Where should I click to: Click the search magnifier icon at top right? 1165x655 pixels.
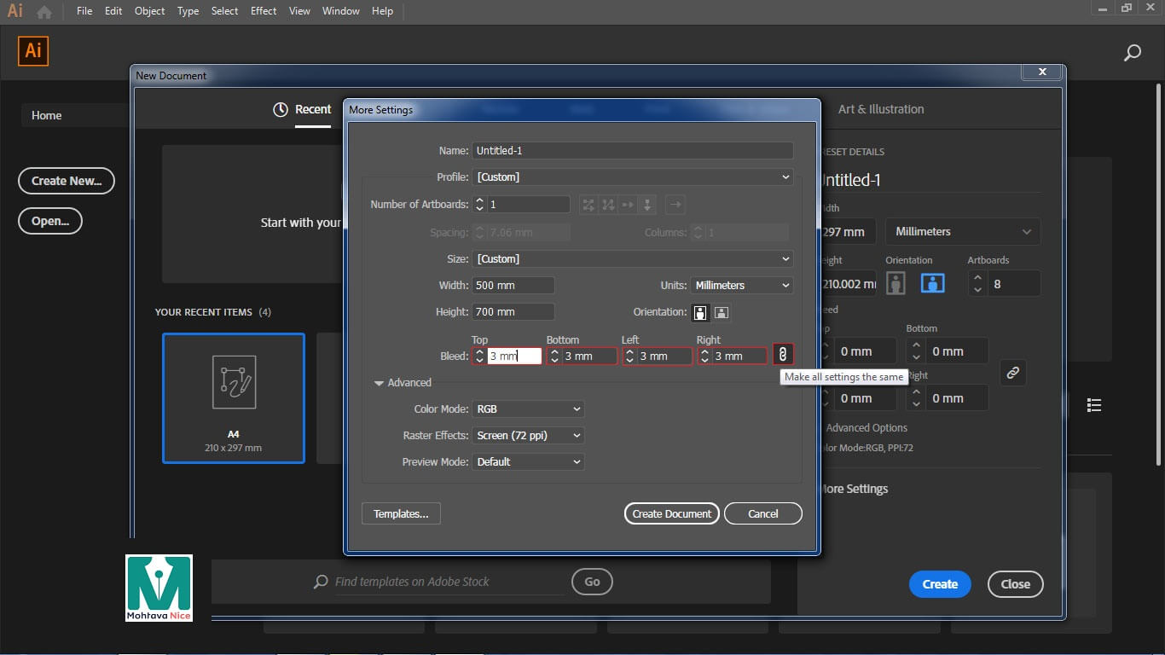1132,53
